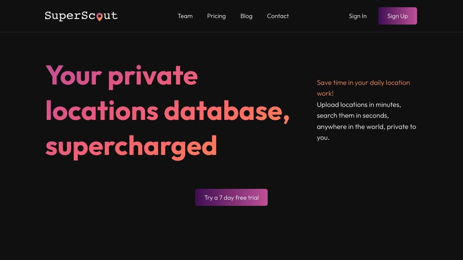Select the word "supercharged" in the headline

(x=131, y=147)
